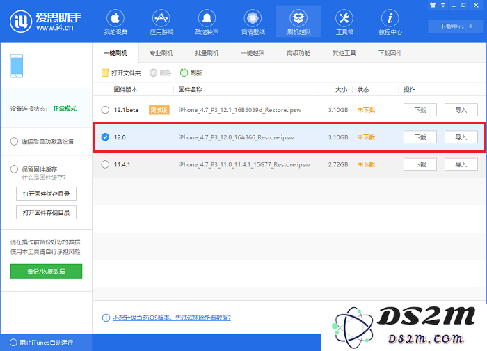Click 固件名称 column header

tap(191, 90)
